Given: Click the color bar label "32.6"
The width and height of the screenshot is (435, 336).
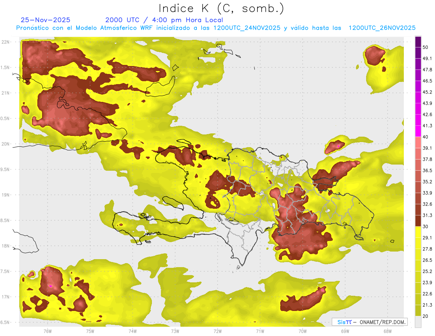Looking at the screenshot, I should 427,204.
